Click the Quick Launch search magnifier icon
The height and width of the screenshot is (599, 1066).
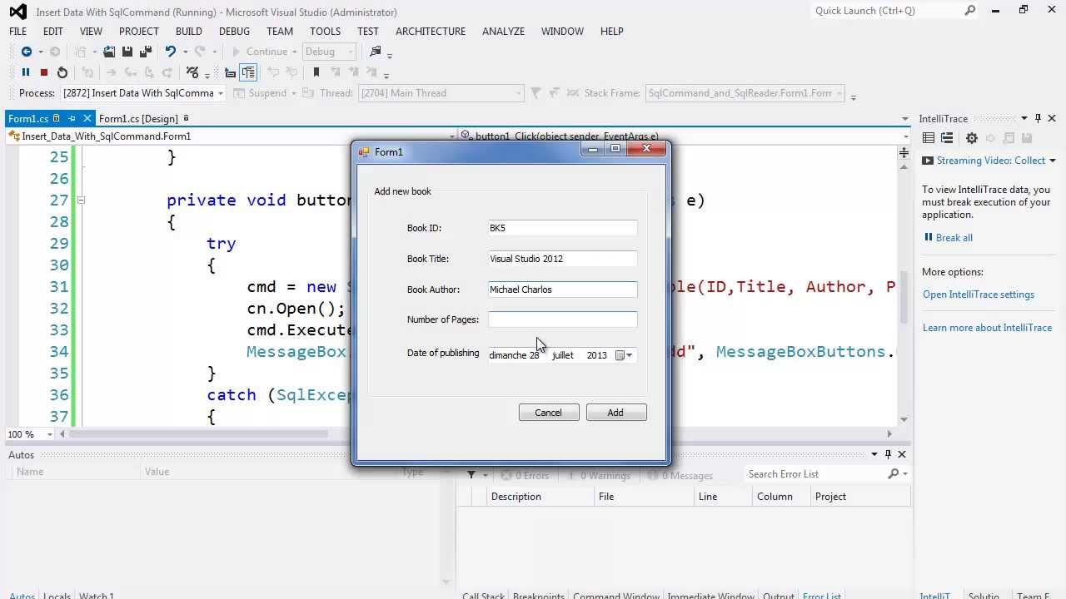(x=970, y=11)
